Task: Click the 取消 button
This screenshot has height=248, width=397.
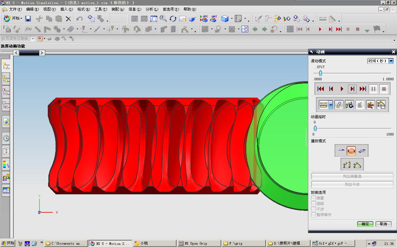Action: pos(383,224)
